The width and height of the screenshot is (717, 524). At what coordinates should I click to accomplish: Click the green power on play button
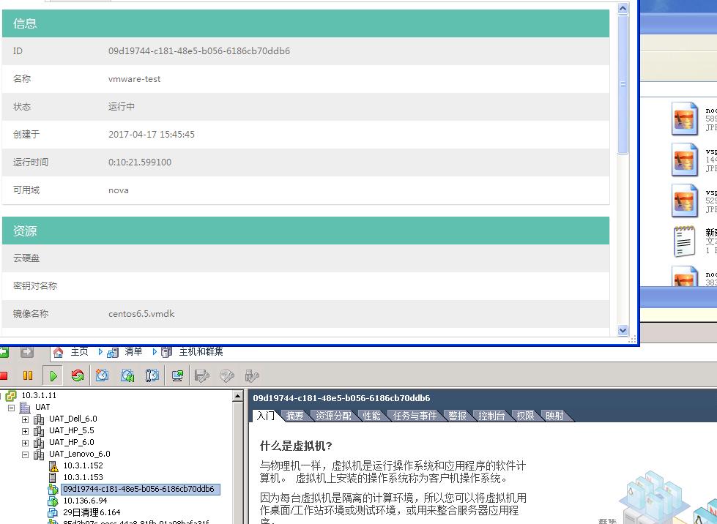tap(53, 376)
